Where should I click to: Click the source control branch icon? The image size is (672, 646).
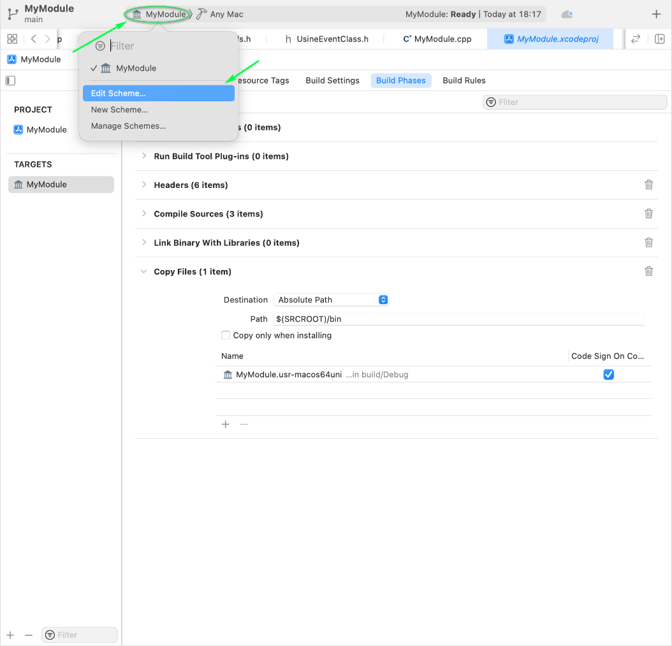(13, 14)
